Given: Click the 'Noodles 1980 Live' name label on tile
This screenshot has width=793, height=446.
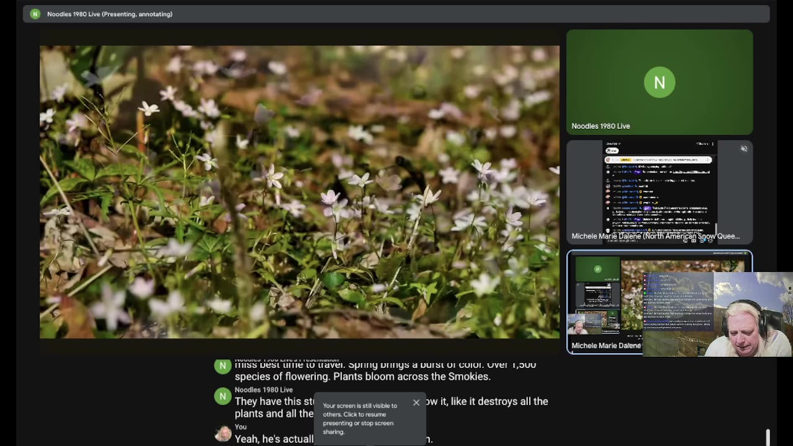Looking at the screenshot, I should coord(600,126).
